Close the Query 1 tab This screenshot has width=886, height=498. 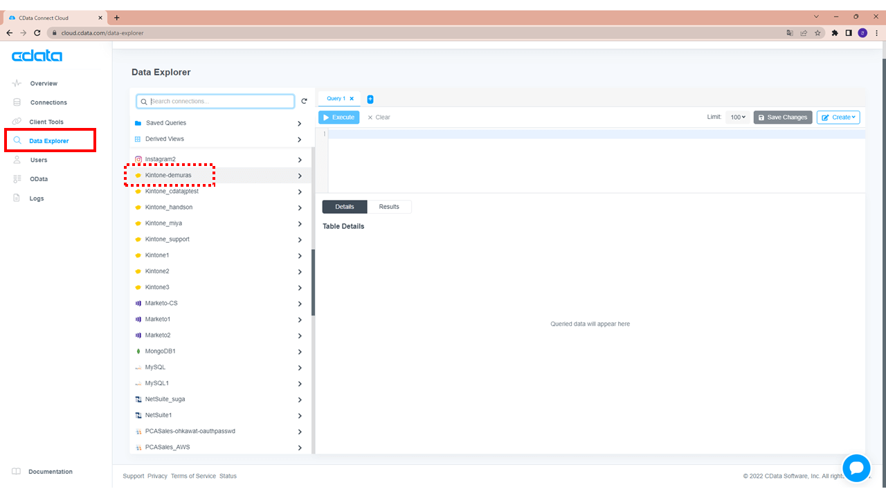coord(352,99)
